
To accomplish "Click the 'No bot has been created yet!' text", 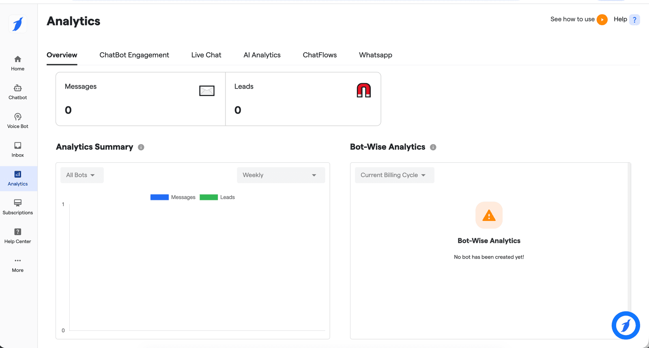I will 489,257.
